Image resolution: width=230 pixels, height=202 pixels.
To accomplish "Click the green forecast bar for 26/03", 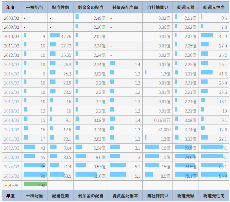I will 35,184.
